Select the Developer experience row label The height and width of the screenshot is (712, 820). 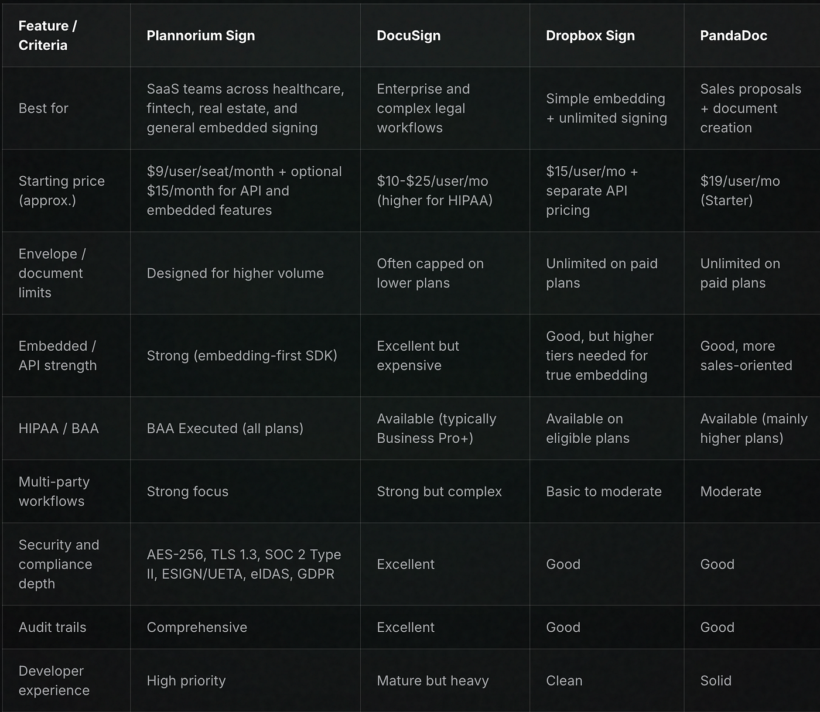coord(54,681)
